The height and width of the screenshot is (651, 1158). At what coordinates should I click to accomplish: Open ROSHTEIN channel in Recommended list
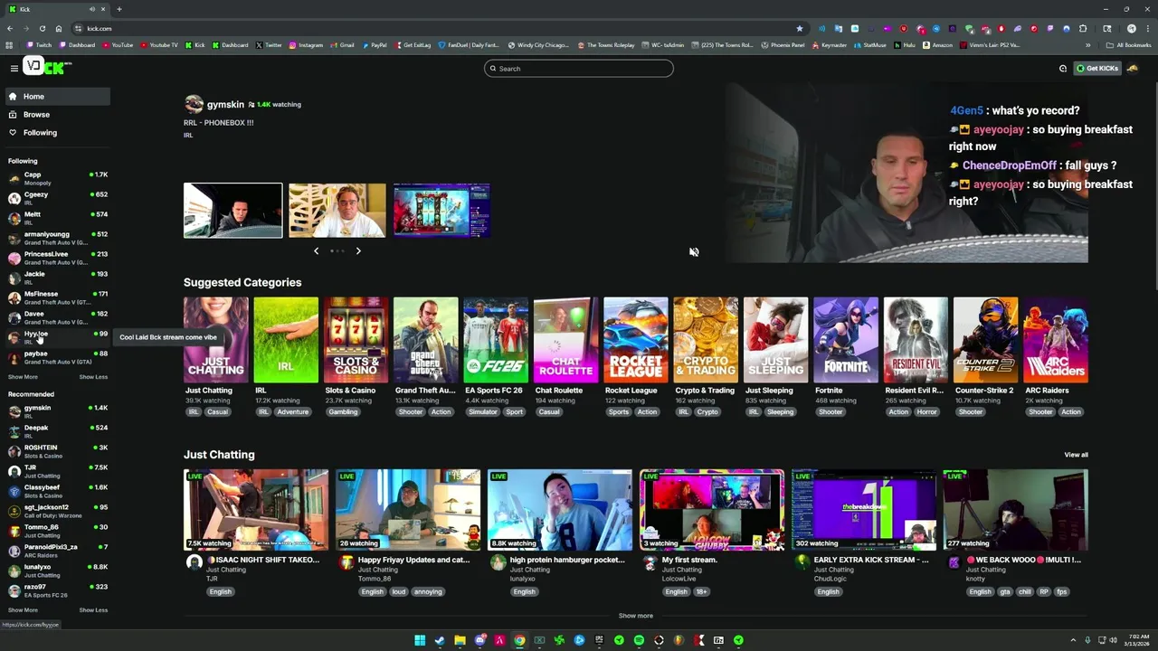56,451
